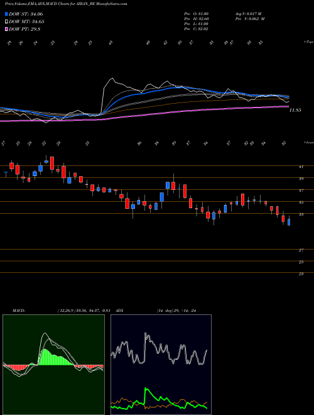This screenshot has width=314, height=415.
Task: Click the dark blue ADX chart panel
Action: (x=161, y=365)
